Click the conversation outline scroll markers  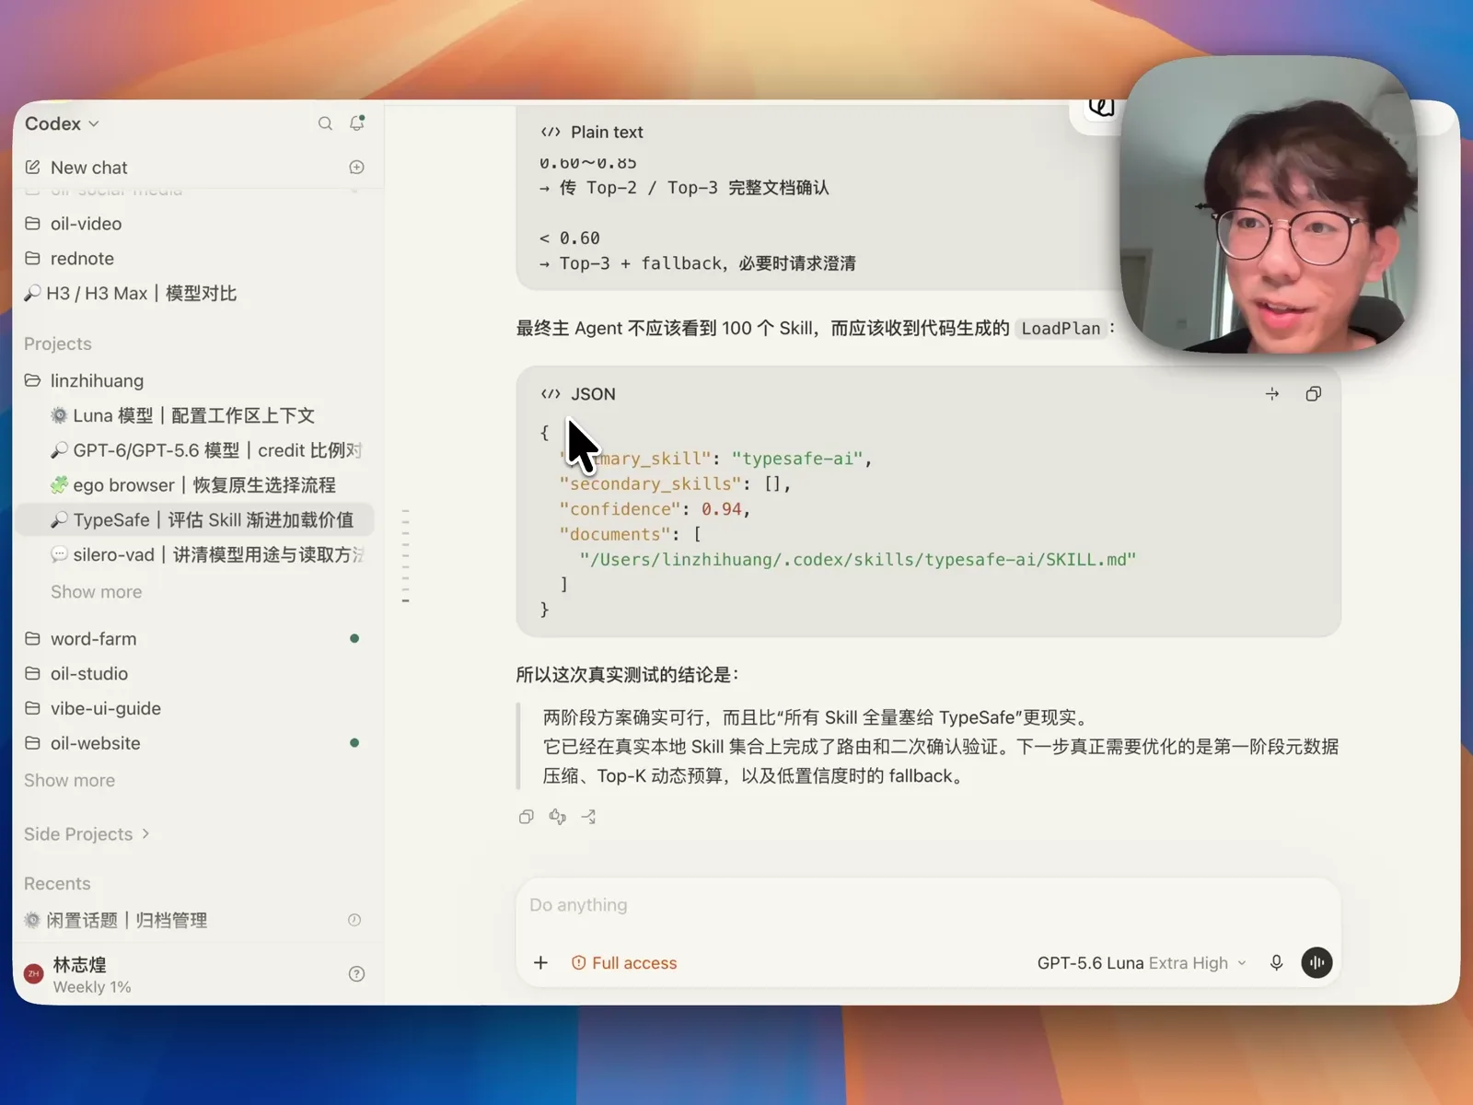point(405,556)
